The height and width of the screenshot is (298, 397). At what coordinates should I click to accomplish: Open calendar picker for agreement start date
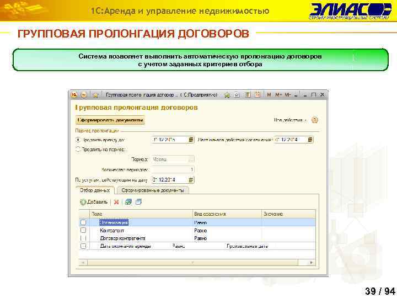click(x=310, y=140)
